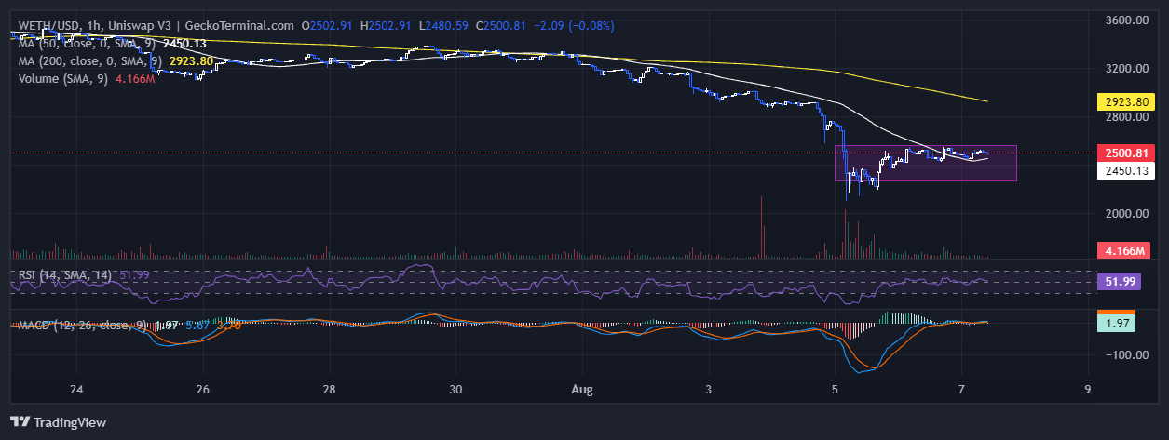Click the red 2500.81 current price tag
Image resolution: width=1169 pixels, height=440 pixels.
1128,153
